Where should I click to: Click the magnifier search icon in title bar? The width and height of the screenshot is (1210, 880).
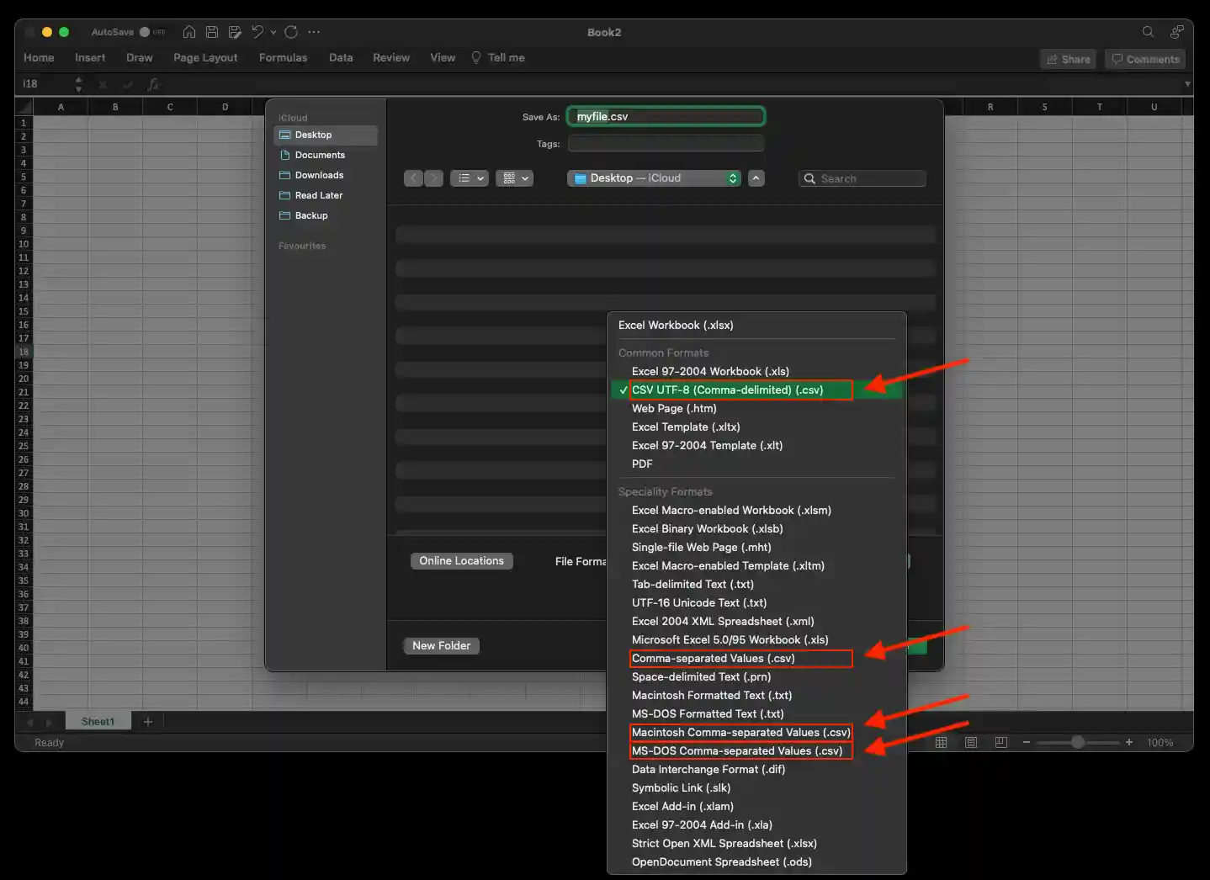pyautogui.click(x=1148, y=32)
